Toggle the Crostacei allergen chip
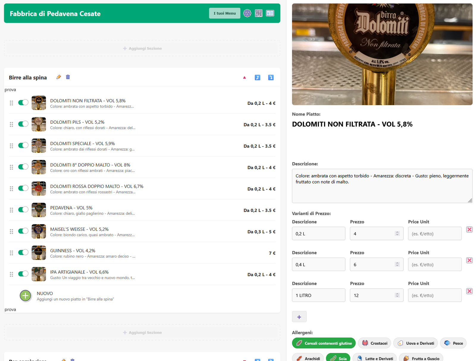 point(375,343)
